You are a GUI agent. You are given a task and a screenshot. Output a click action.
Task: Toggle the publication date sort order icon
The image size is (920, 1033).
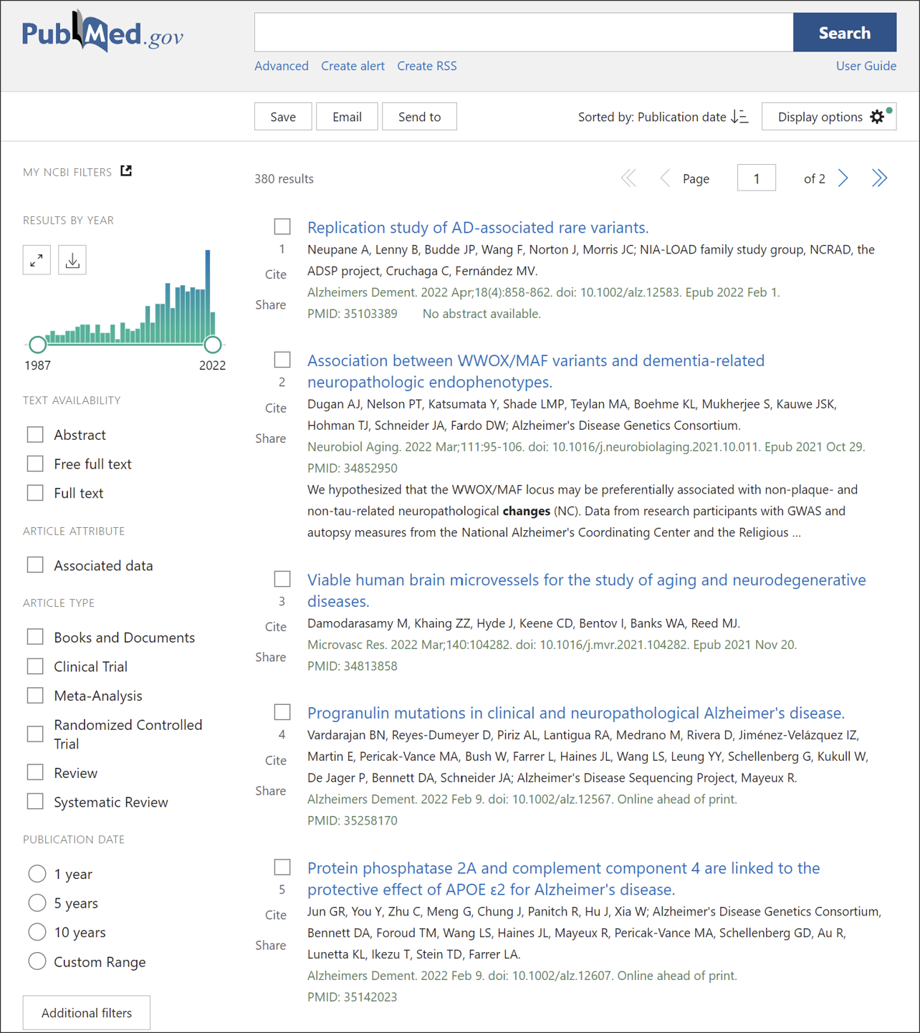(x=740, y=117)
